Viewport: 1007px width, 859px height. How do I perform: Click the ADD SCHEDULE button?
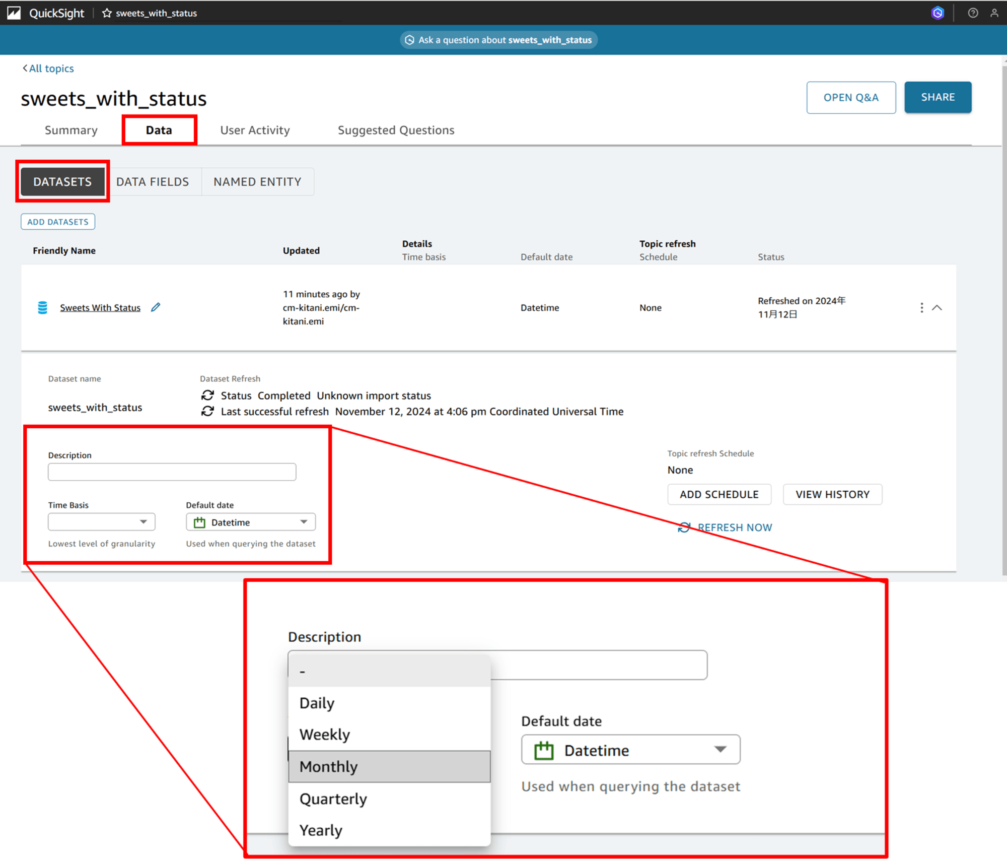(719, 494)
